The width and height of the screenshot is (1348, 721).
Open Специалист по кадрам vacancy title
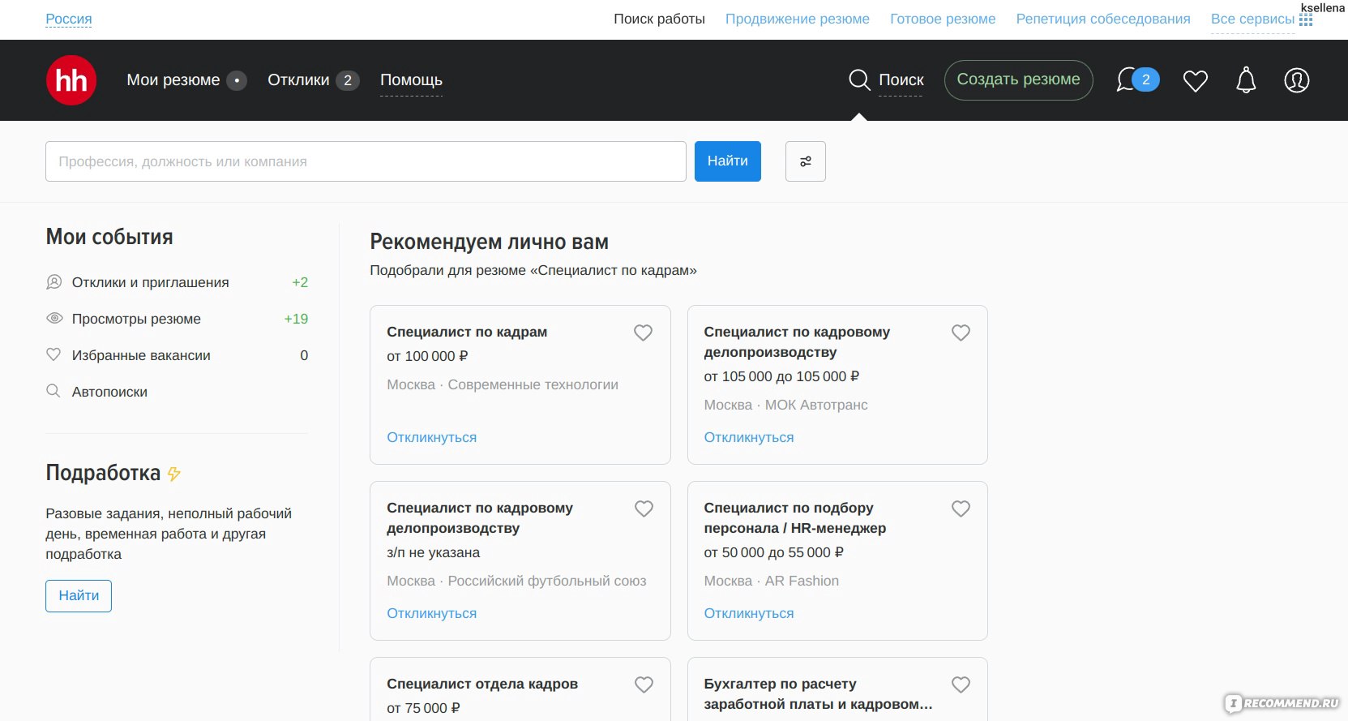(x=467, y=332)
